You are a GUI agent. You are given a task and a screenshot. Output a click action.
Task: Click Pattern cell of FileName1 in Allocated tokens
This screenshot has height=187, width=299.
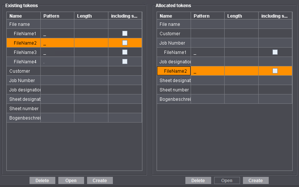click(x=208, y=52)
